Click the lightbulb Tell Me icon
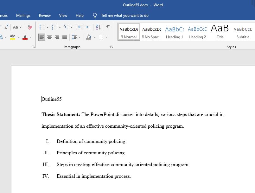 click(x=95, y=16)
